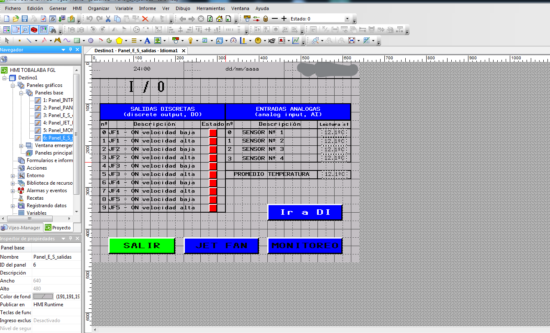Select the ellipse circle drawing tool
Viewport: 550px width, 333px height.
click(x=90, y=41)
